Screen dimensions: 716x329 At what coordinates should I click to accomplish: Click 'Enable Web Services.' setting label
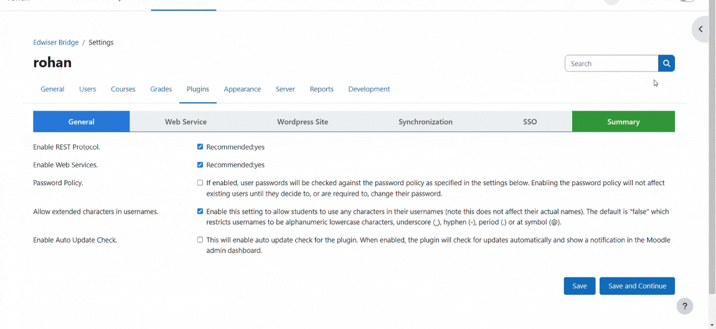click(65, 165)
